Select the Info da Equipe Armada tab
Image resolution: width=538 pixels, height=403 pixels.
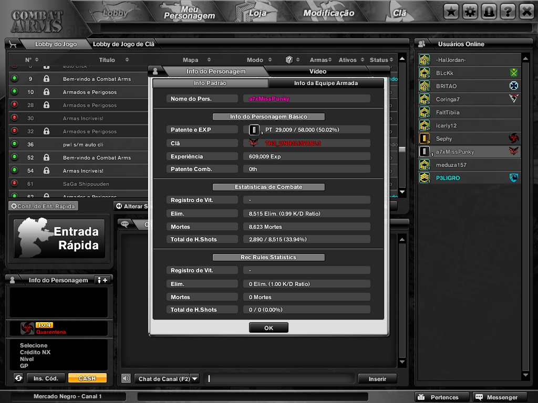[326, 83]
